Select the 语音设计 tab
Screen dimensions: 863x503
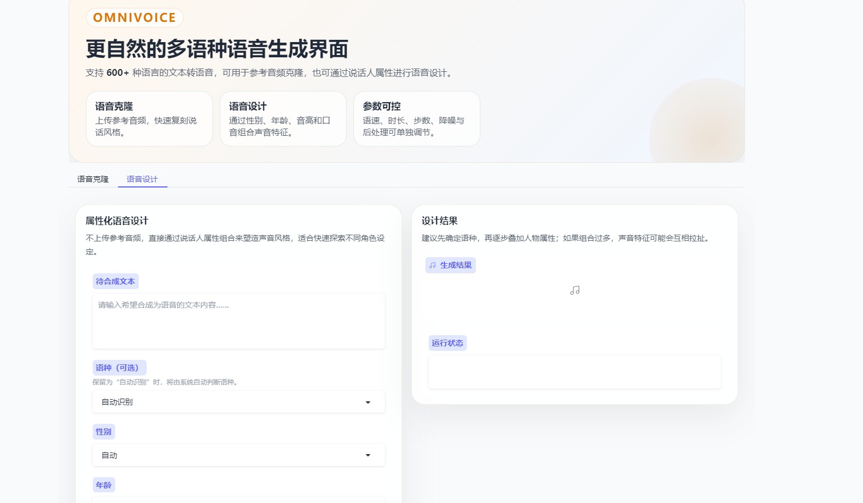pyautogui.click(x=142, y=179)
